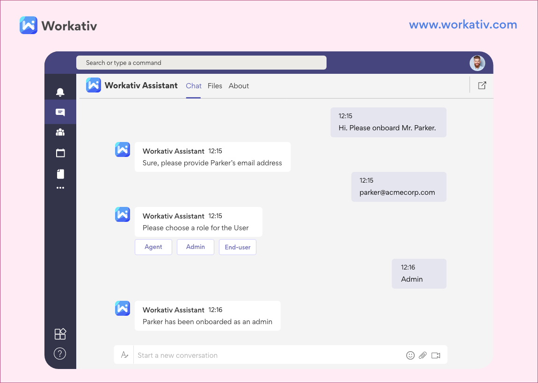Click the bot avatar beside 'Parker has been onboarded' message
Viewport: 538px width, 383px height.
click(123, 308)
